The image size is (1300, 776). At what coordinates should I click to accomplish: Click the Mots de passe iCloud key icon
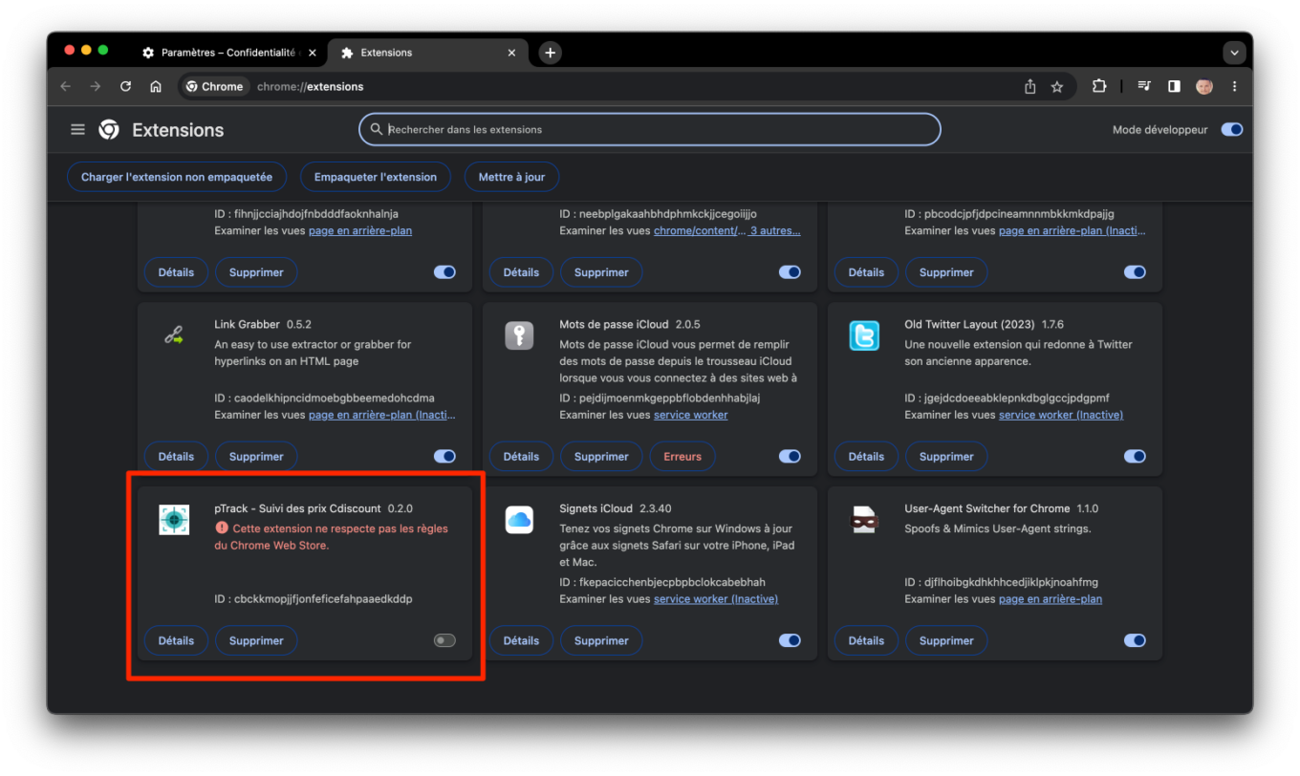click(519, 335)
